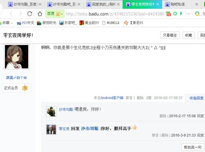Click the green lightning speed icon

[x=181, y=14]
